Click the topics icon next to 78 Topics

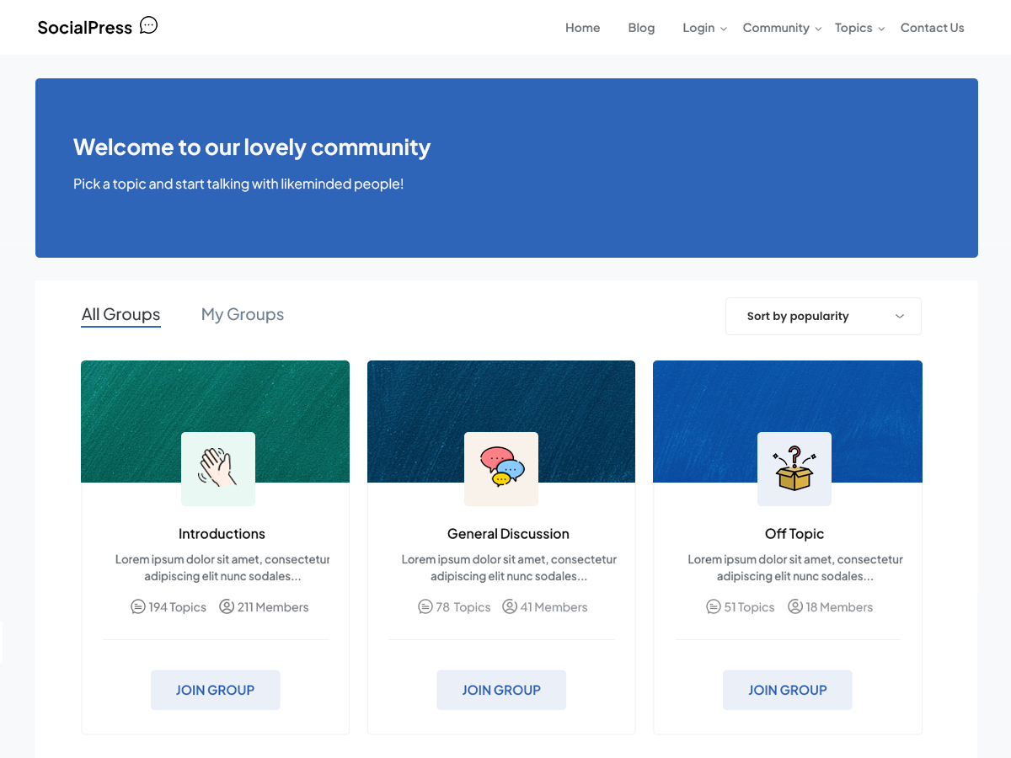click(x=425, y=606)
